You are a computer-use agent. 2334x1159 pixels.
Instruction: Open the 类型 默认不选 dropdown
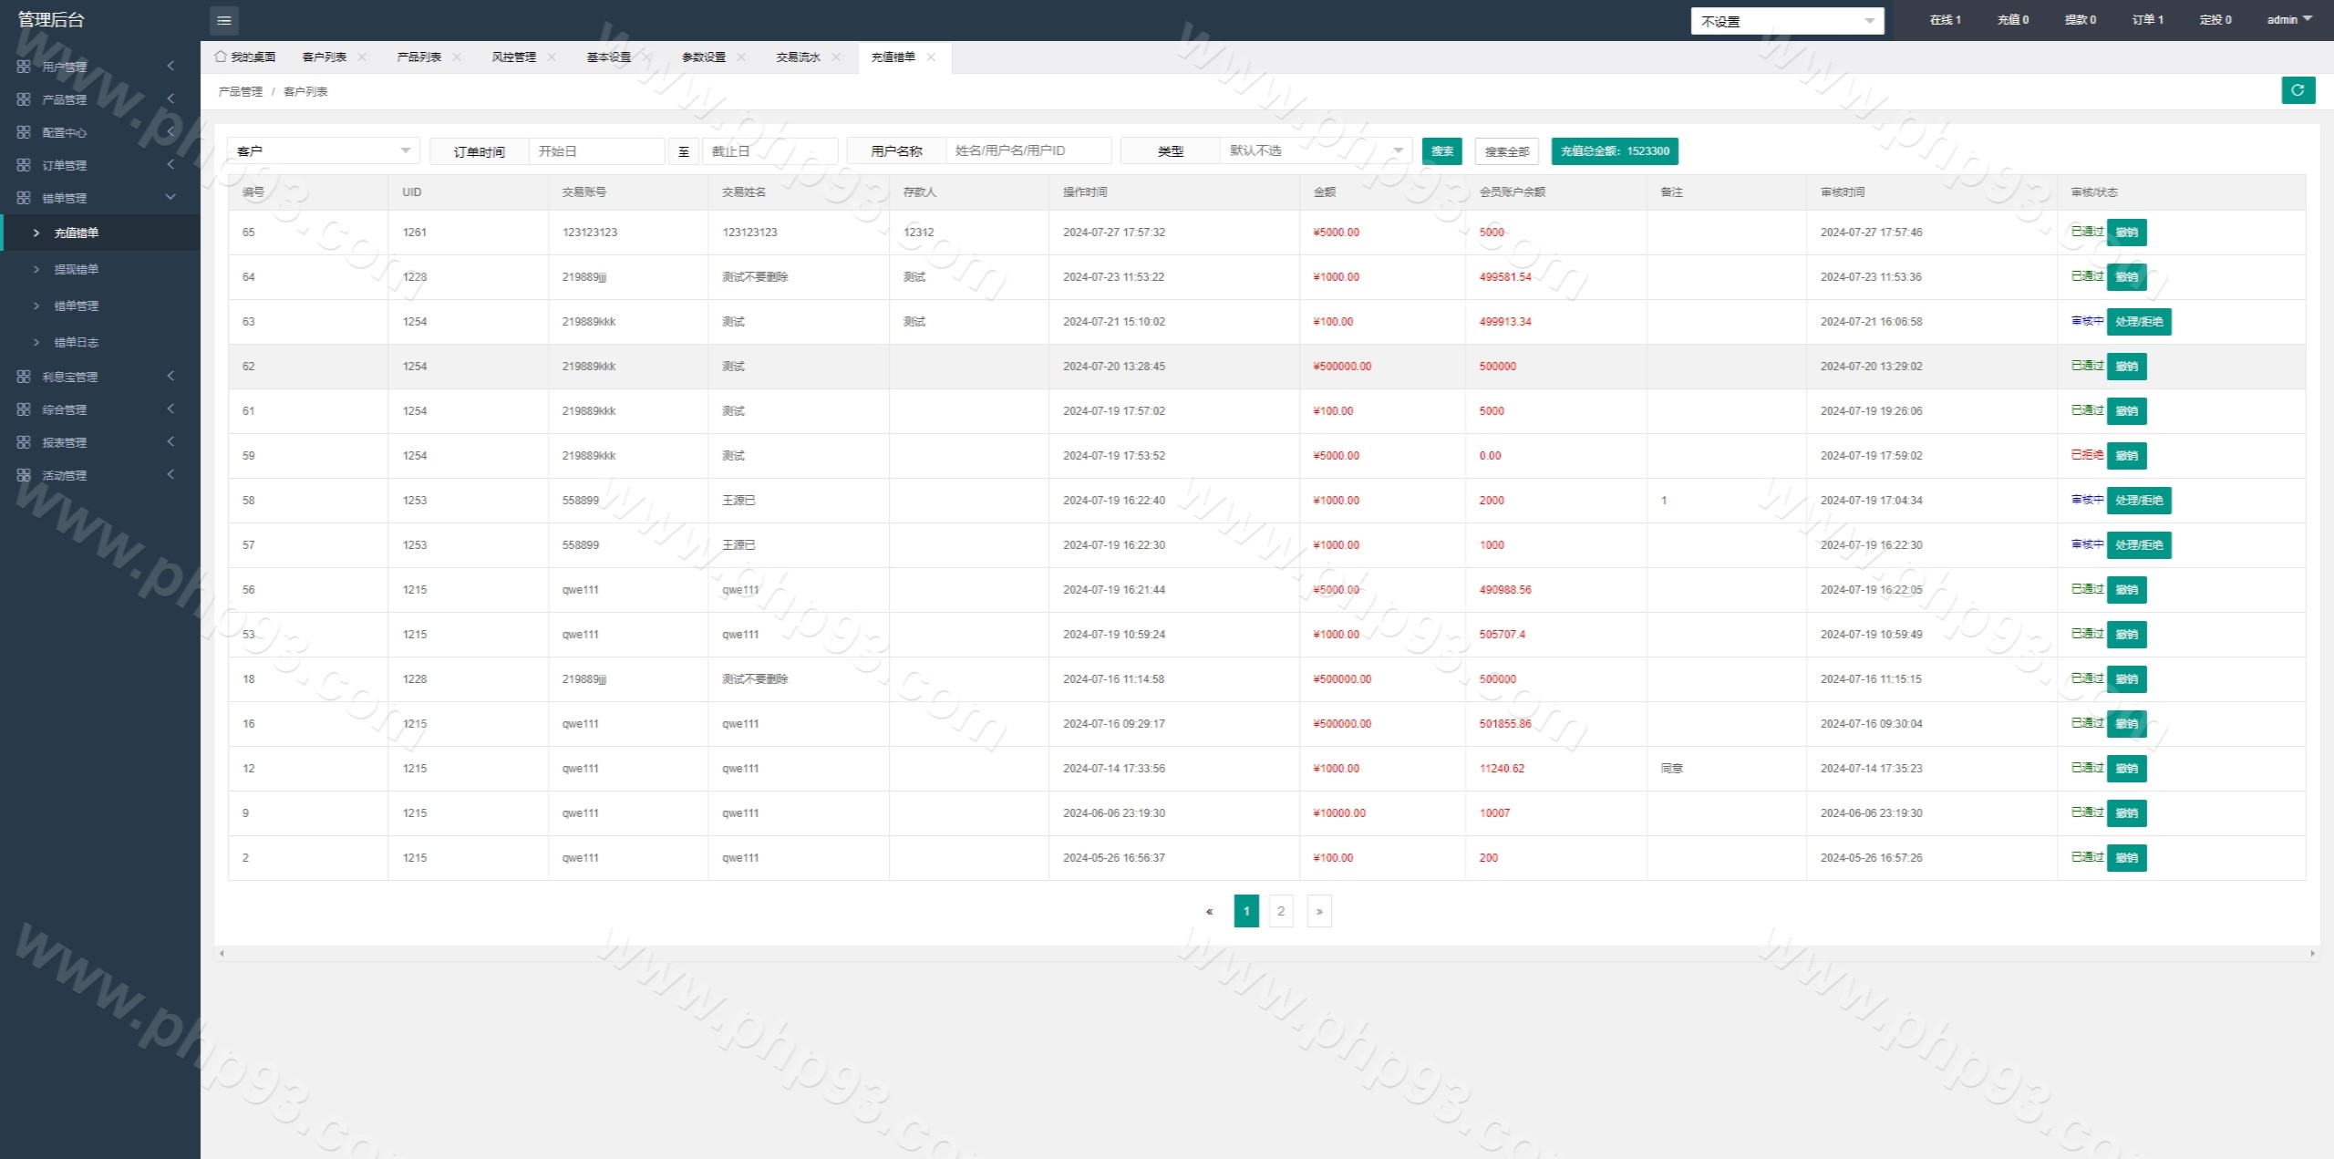[x=1315, y=150]
